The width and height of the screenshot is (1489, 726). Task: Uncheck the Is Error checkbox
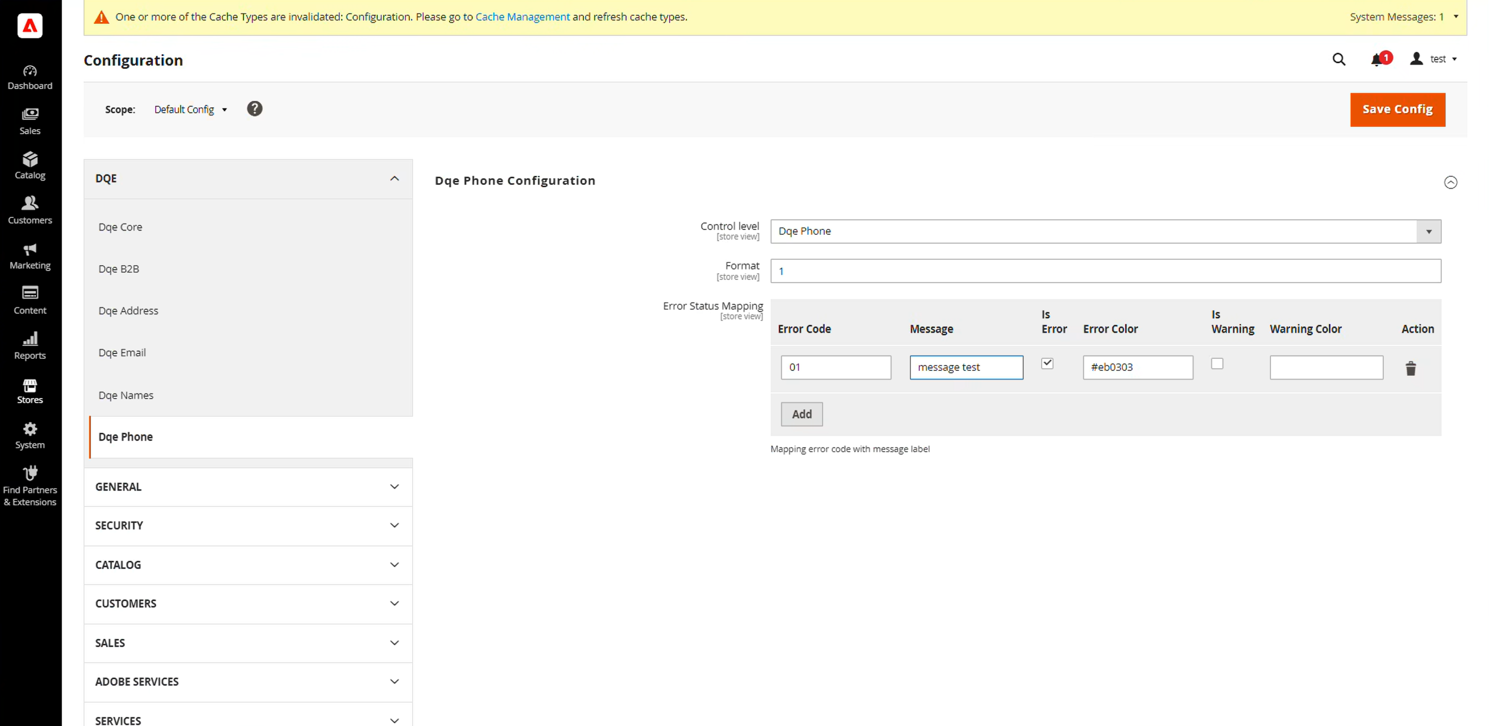pos(1047,364)
